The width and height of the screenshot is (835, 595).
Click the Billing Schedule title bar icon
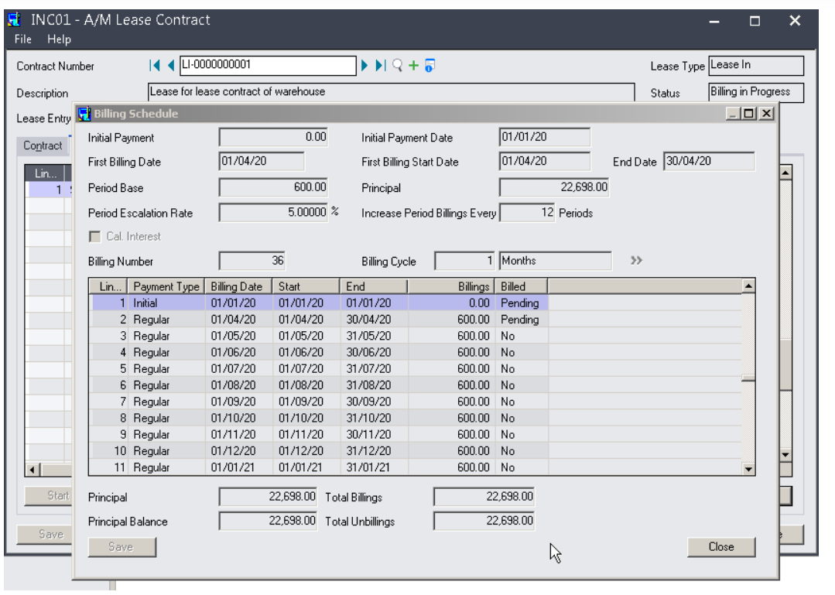click(84, 115)
